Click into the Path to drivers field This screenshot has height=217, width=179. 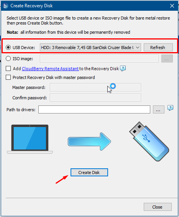click(x=94, y=110)
